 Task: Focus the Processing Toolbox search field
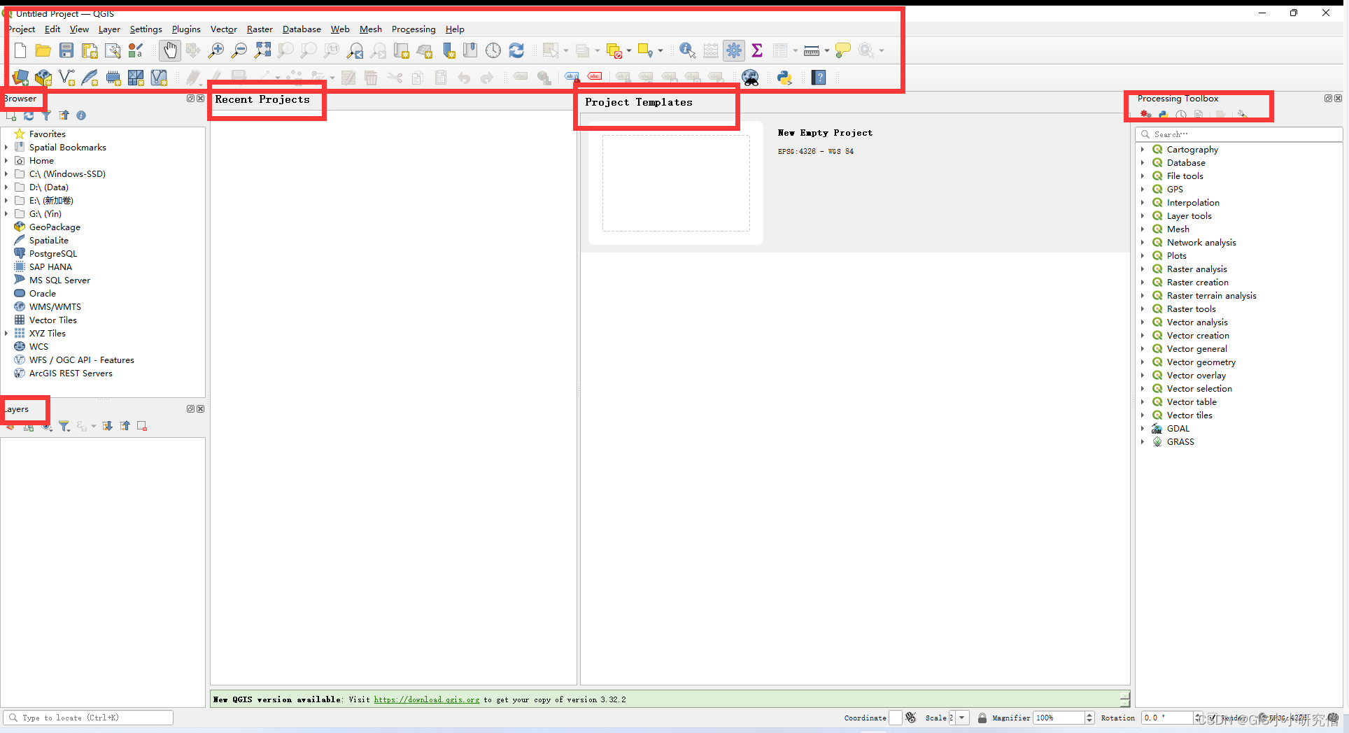pyautogui.click(x=1238, y=134)
